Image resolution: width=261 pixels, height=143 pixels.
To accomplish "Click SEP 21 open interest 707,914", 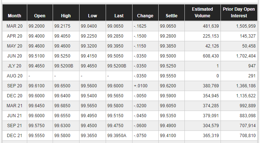I will pyautogui.click(x=248, y=126).
